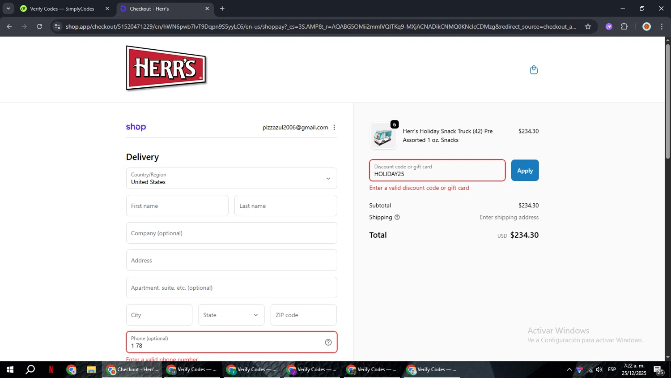Click the Address field
This screenshot has width=671, height=378.
231,260
